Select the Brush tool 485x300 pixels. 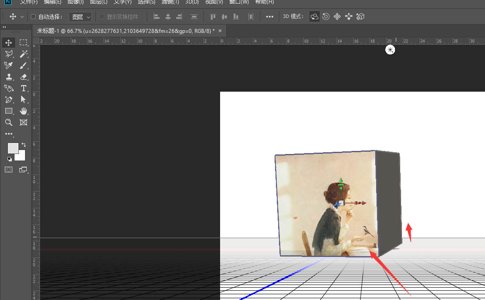[x=23, y=65]
